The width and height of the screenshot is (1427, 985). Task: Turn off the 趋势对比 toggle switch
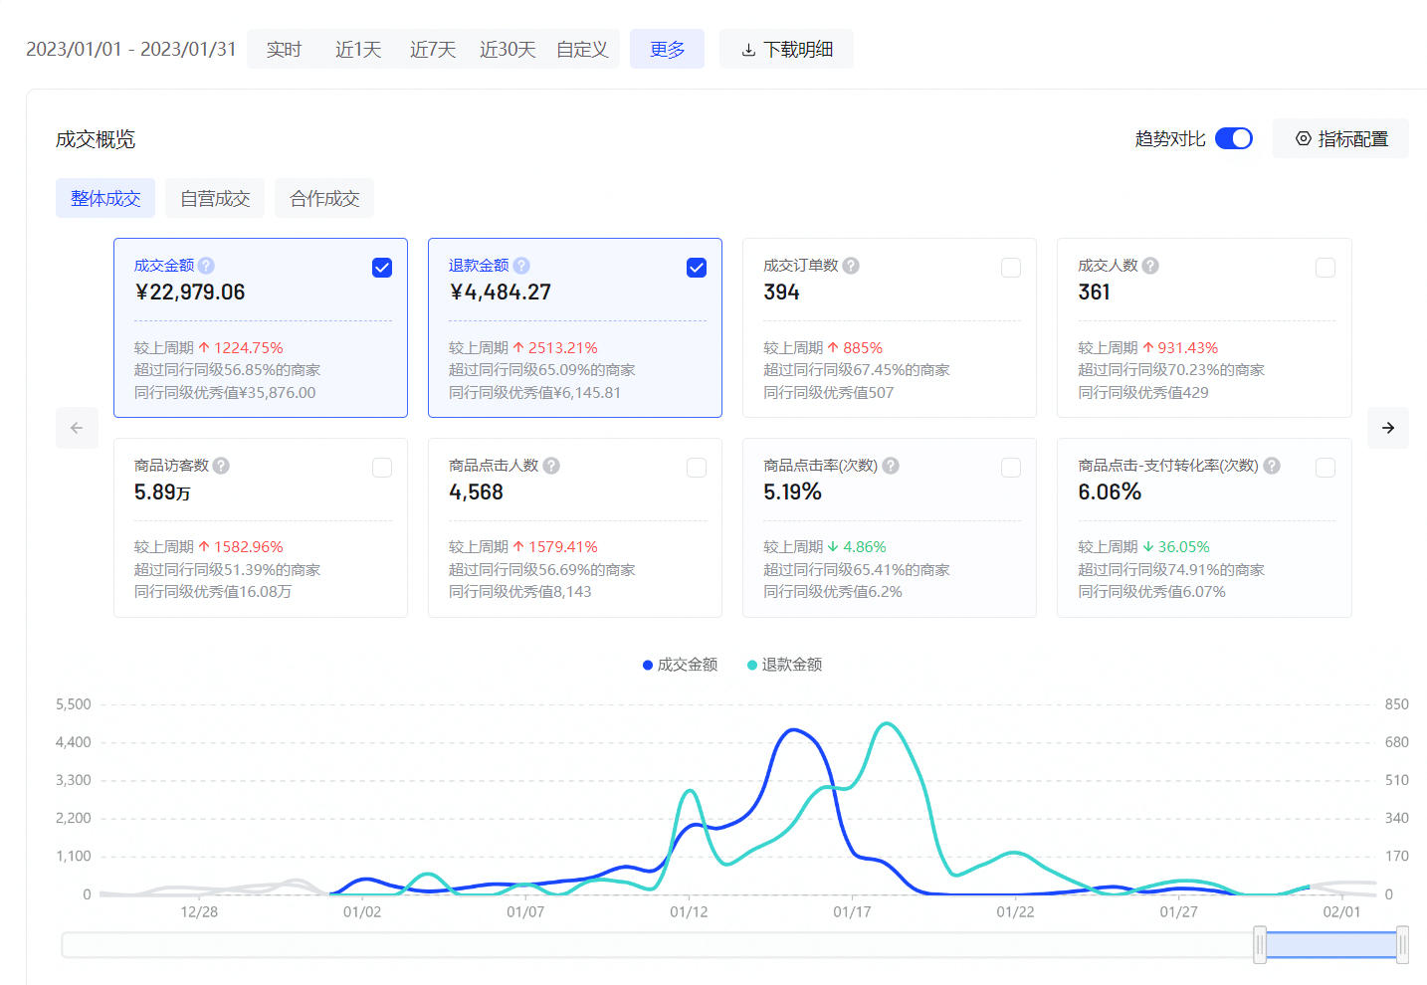[1234, 138]
